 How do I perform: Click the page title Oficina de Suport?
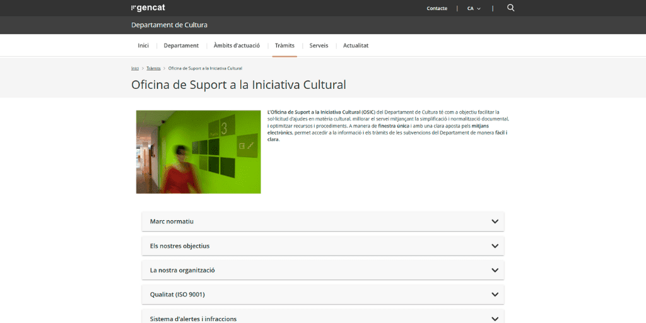[x=238, y=85]
